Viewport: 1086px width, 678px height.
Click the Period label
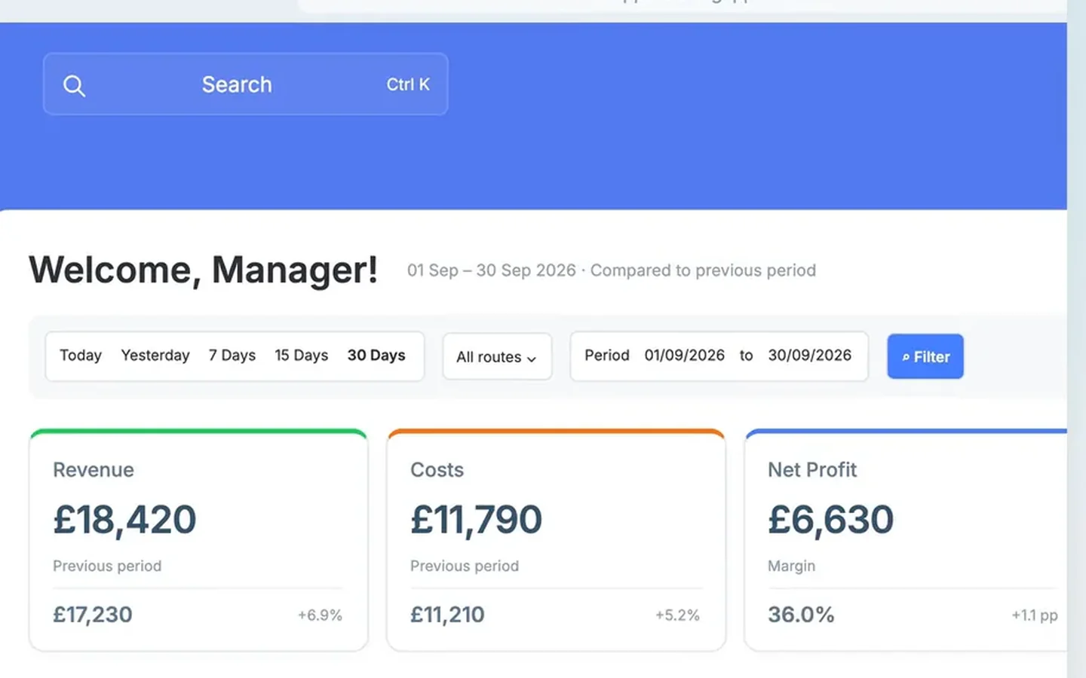coord(607,356)
